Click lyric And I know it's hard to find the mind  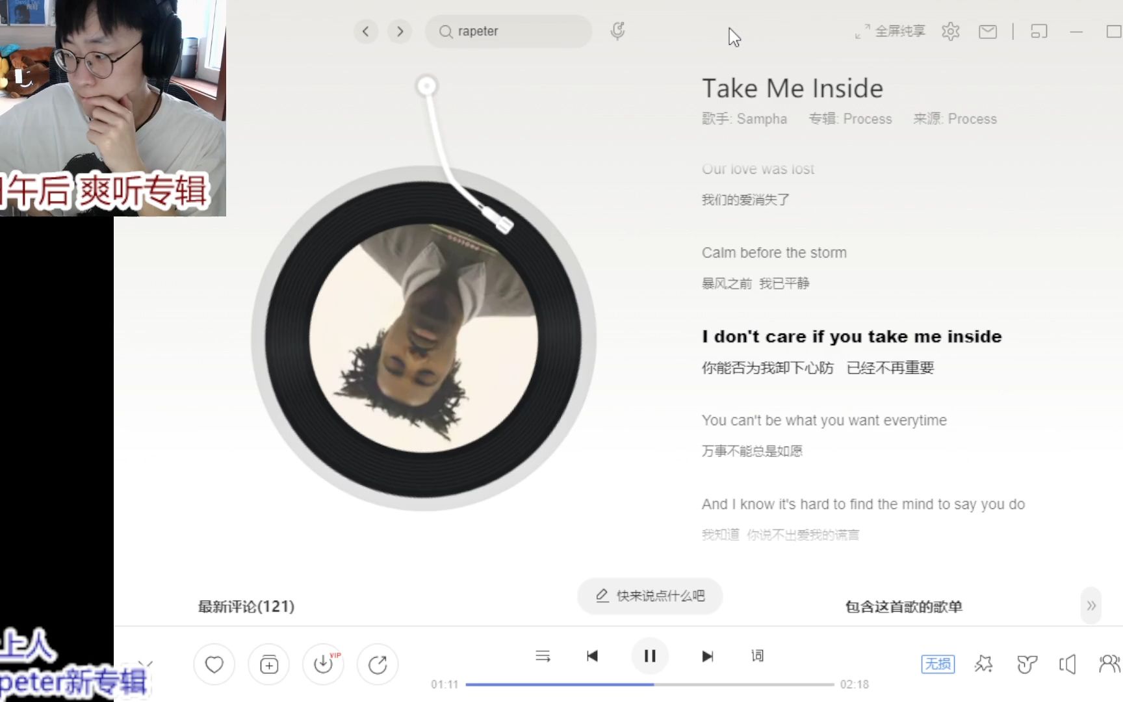point(863,504)
